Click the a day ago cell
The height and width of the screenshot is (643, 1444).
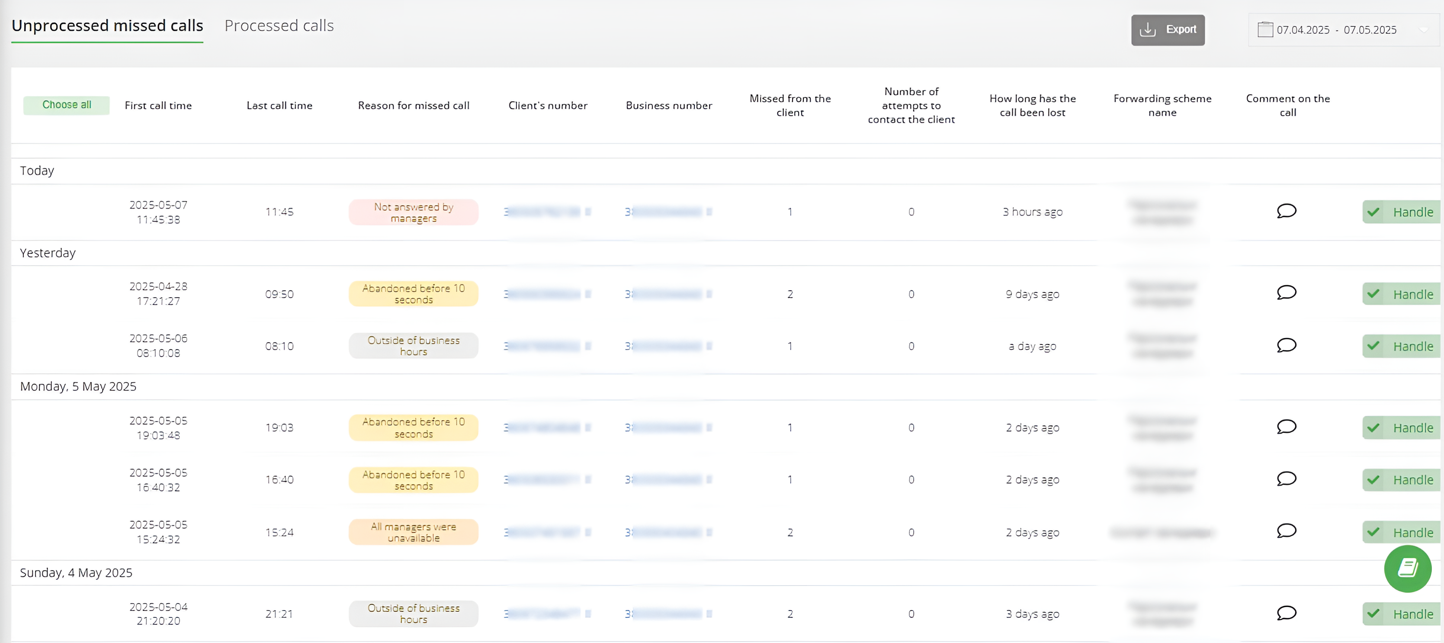pos(1033,347)
